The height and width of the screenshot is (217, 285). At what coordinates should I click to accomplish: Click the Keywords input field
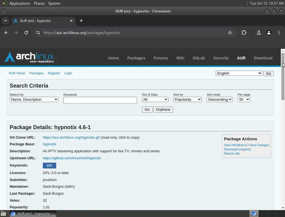pos(100,100)
